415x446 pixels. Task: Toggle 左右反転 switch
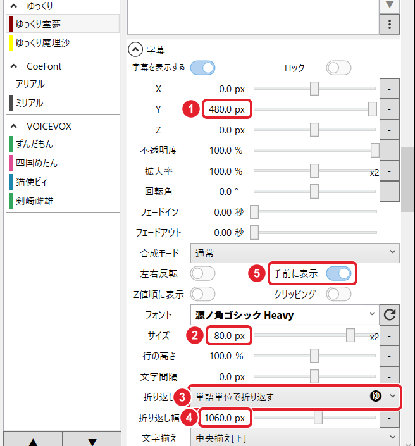202,274
